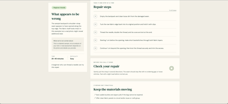
Task: Click the 'Check your repair' heading
Action: point(106,66)
